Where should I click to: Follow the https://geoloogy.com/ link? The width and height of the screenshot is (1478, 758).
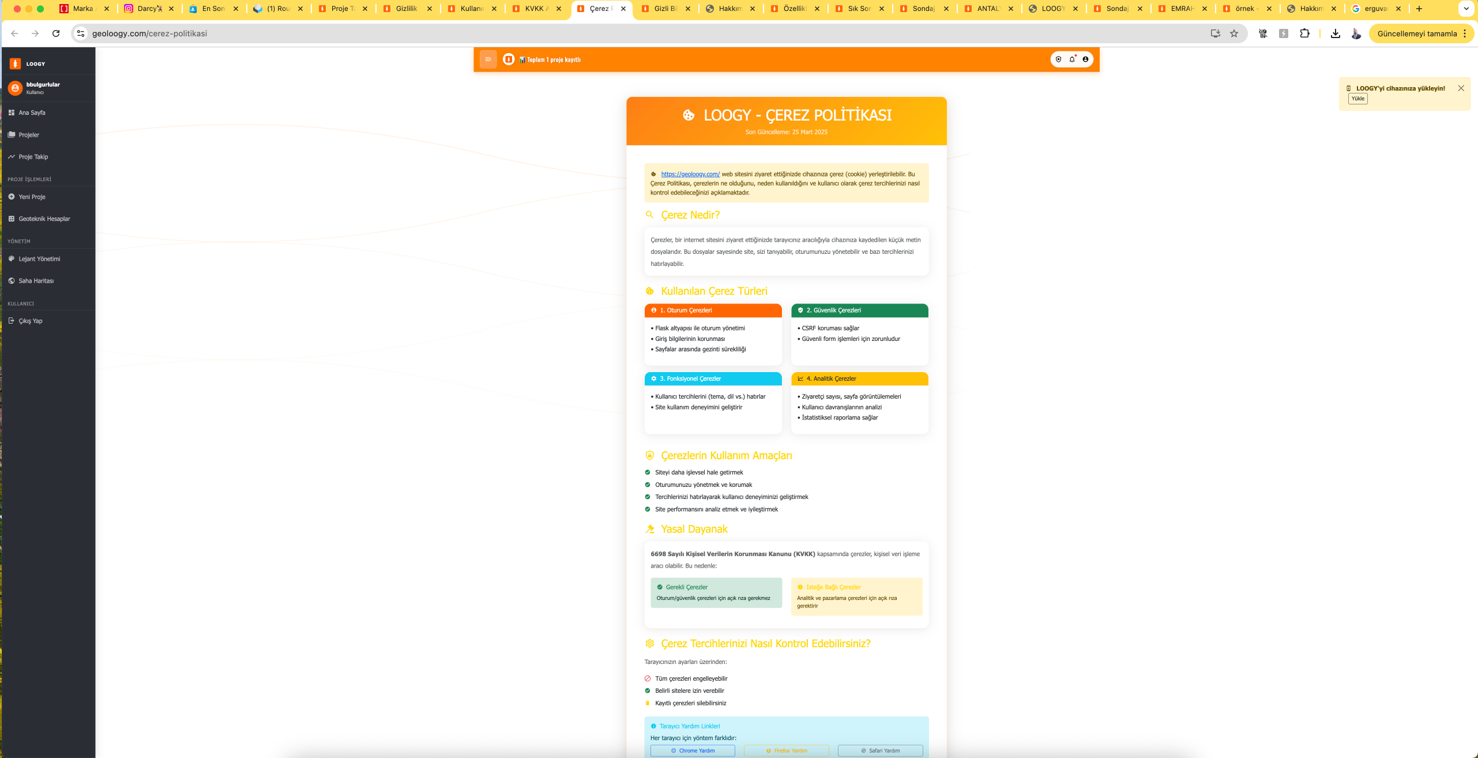point(690,174)
